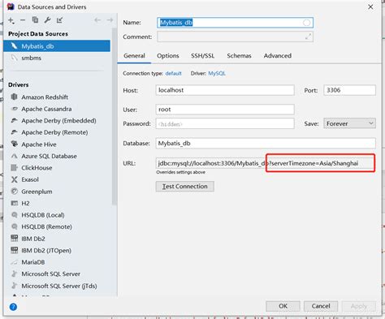The height and width of the screenshot is (319, 385).
Task: Click the OK button
Action: pyautogui.click(x=283, y=306)
